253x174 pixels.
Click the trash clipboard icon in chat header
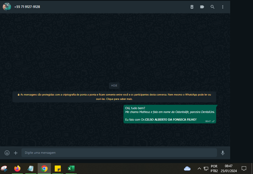click(x=192, y=7)
